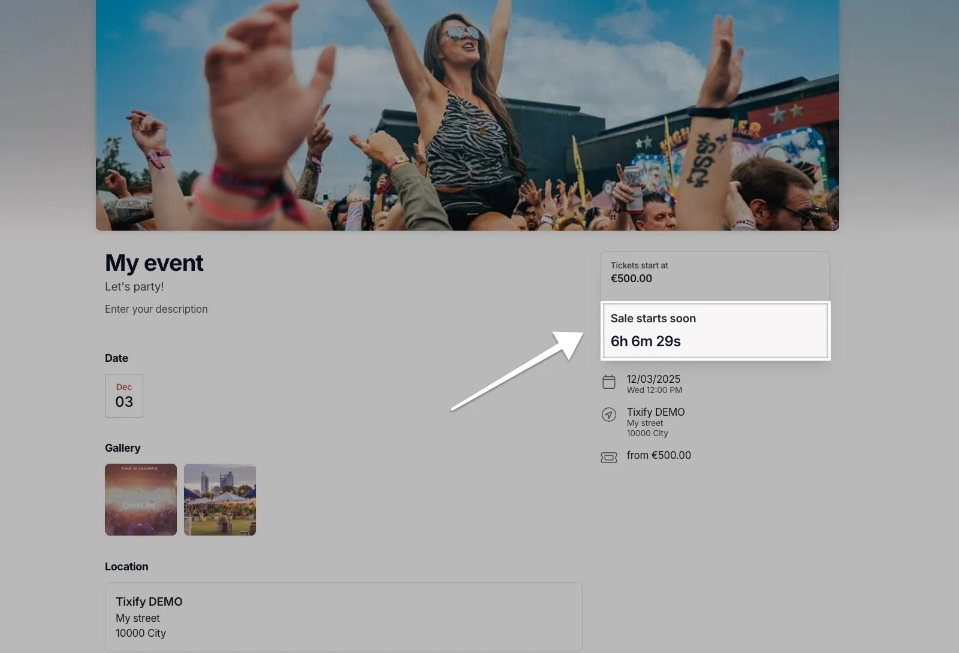Click the Let's party! subtitle

pyautogui.click(x=134, y=287)
